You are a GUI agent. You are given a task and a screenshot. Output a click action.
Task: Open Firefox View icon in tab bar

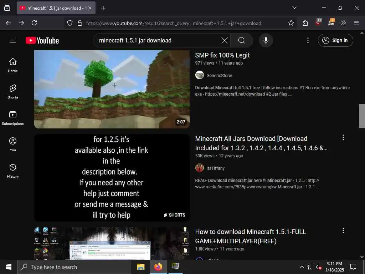point(7,8)
